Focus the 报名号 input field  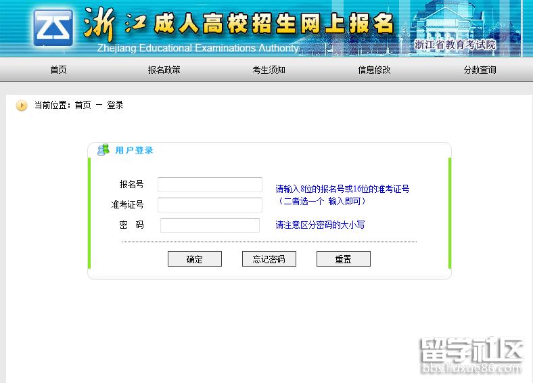[210, 185]
